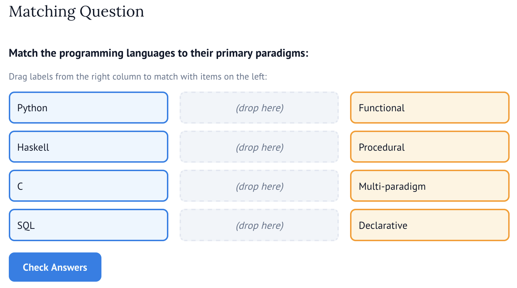Image resolution: width=517 pixels, height=288 pixels.
Task: Pick the Multi-paradigm label
Action: (430, 186)
